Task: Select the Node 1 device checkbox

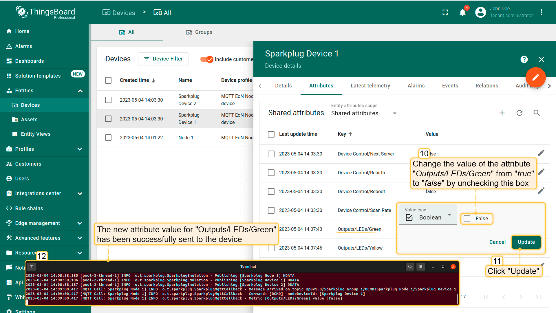Action: (108, 138)
